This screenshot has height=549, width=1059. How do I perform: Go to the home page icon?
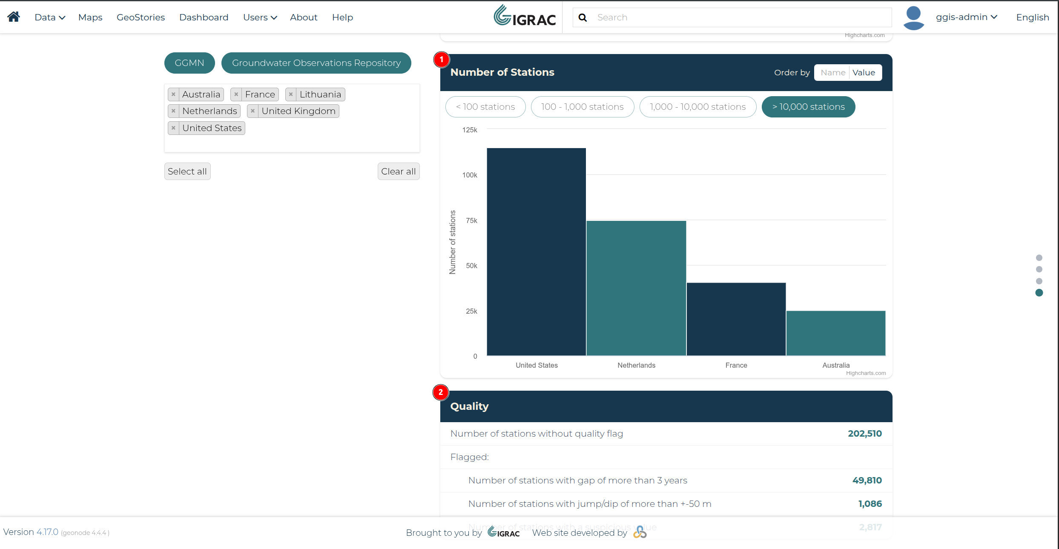[x=14, y=17]
